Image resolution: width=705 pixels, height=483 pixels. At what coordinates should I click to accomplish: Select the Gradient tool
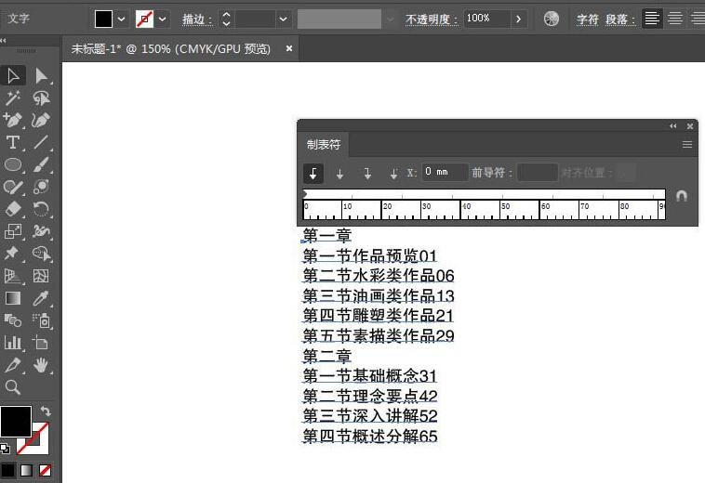[13, 298]
